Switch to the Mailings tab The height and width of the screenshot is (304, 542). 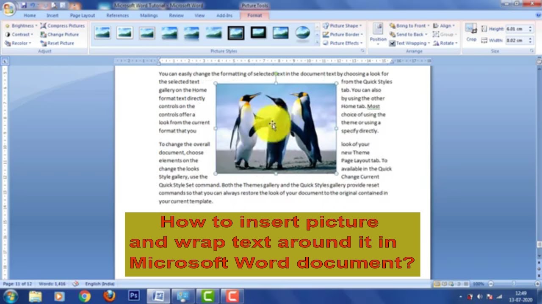[149, 16]
